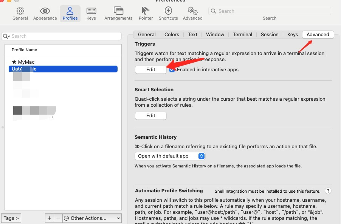
Task: Expand the Tags section
Action: coord(11,218)
